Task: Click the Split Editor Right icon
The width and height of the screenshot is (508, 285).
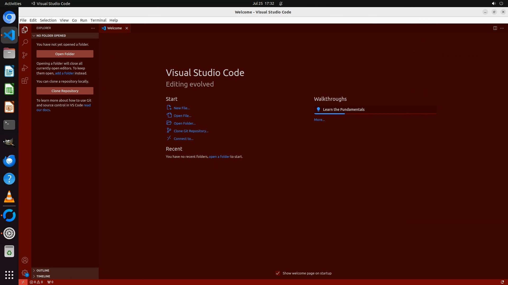Action: pyautogui.click(x=495, y=28)
